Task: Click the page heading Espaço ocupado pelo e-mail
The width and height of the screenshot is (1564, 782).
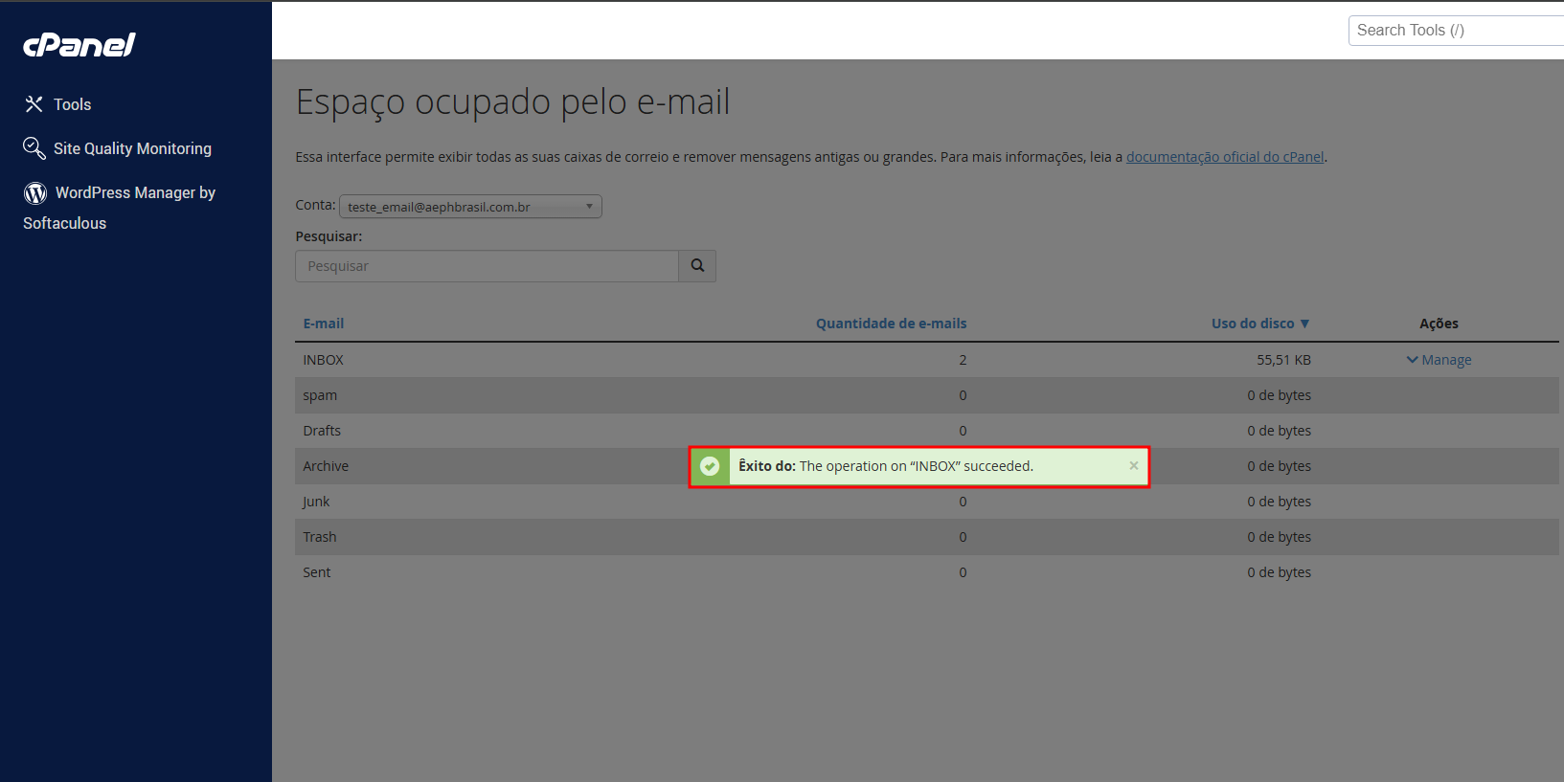Action: point(512,102)
